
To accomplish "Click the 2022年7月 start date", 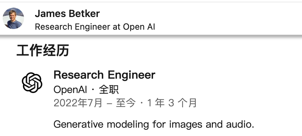I will (78, 103).
